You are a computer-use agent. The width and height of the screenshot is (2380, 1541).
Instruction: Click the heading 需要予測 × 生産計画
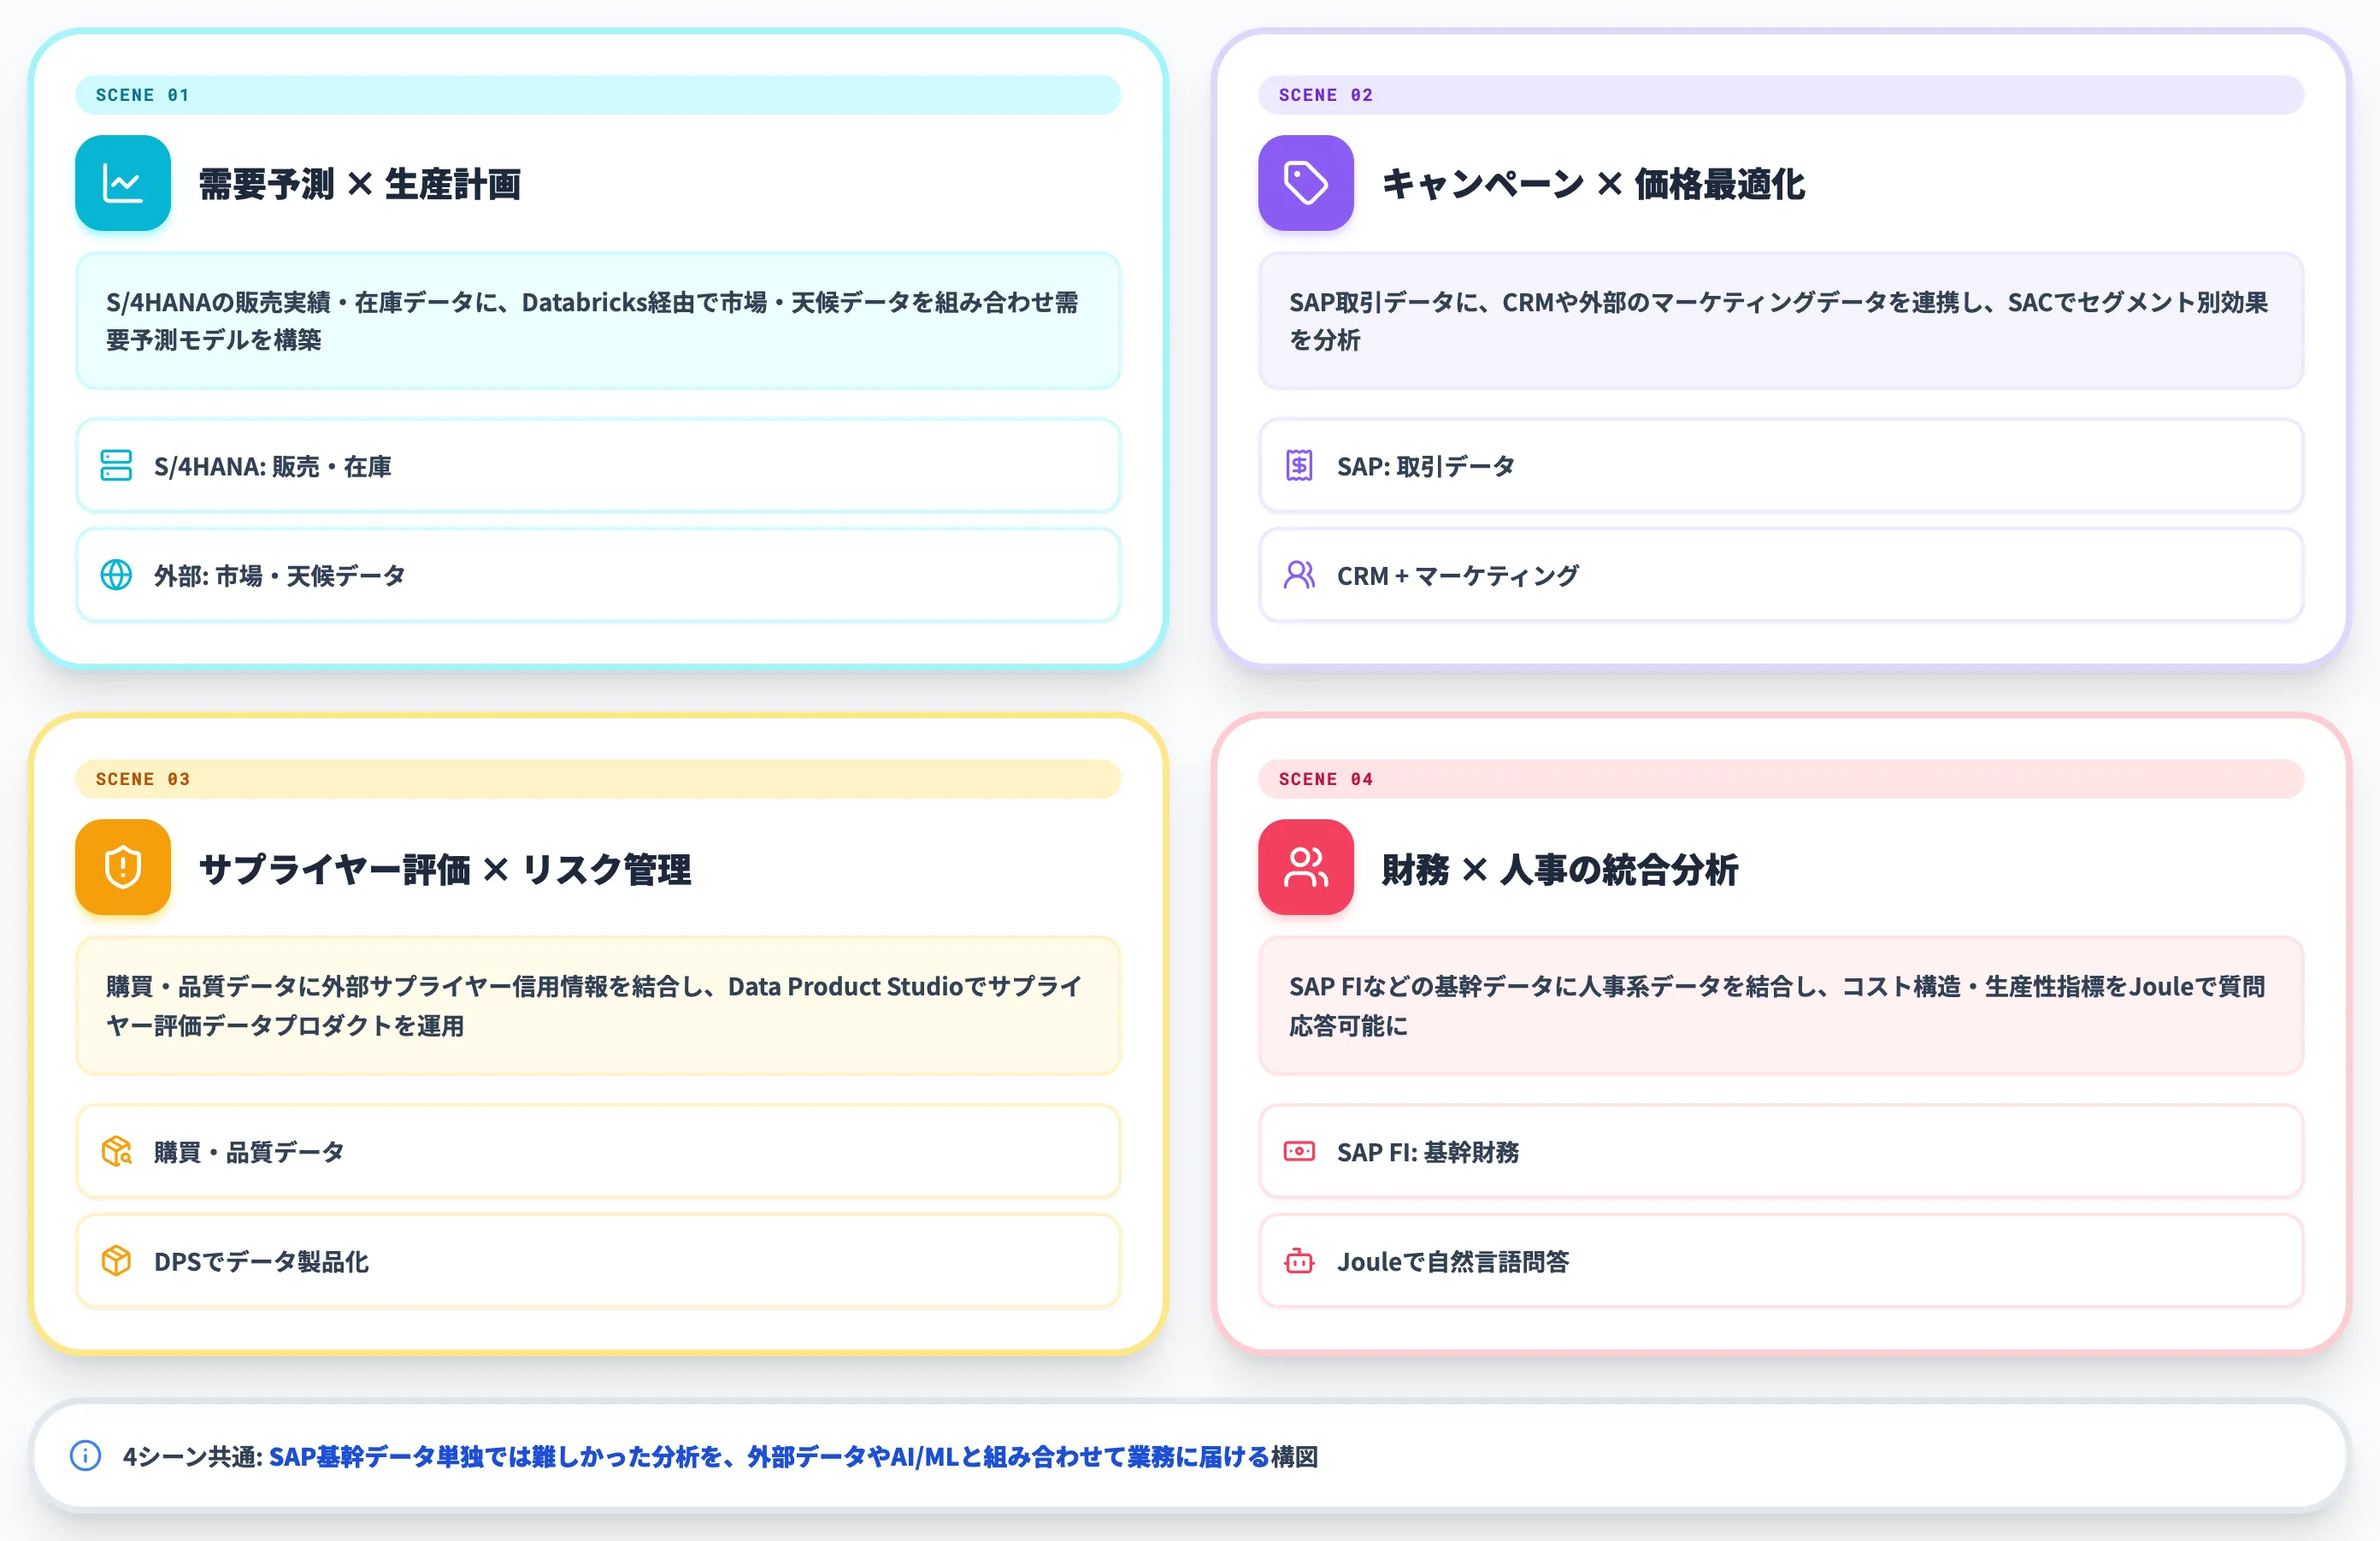click(x=360, y=184)
